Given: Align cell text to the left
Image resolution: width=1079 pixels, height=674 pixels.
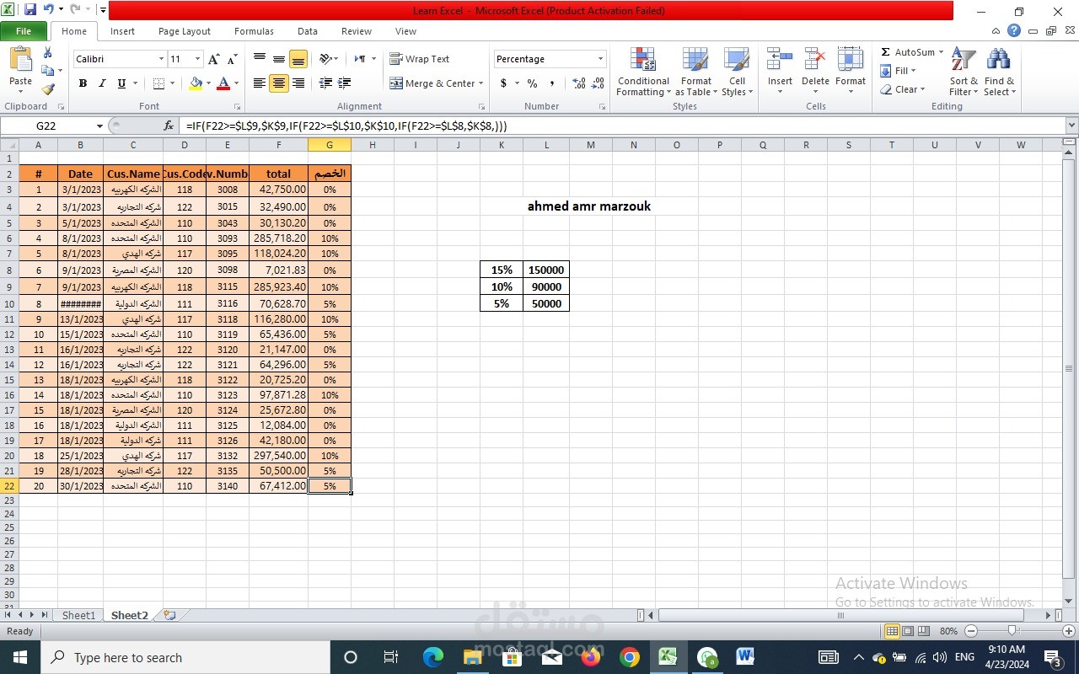Looking at the screenshot, I should click(x=260, y=83).
